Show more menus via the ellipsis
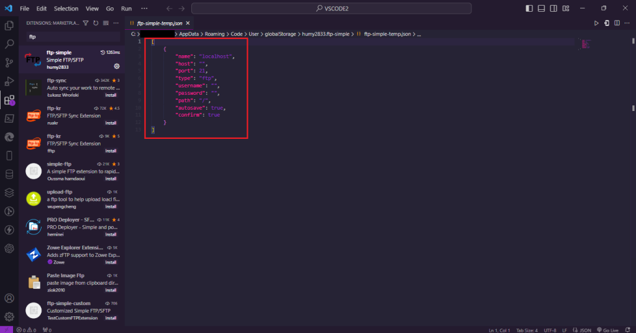Viewport: 636px width, 333px height. pyautogui.click(x=144, y=8)
